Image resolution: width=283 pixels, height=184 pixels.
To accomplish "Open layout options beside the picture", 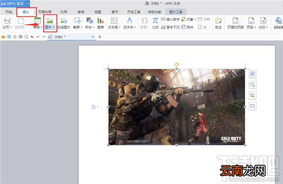I will [x=252, y=74].
